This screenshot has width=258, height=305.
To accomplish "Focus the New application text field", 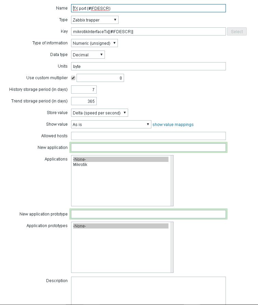I will point(148,148).
